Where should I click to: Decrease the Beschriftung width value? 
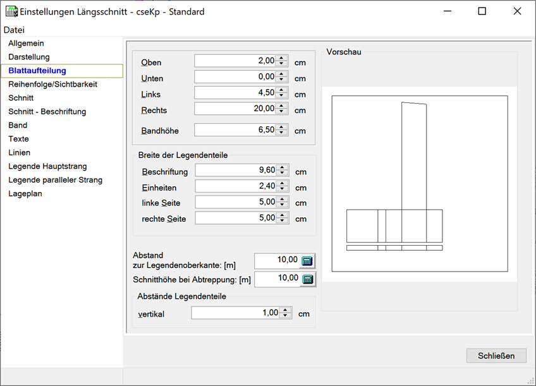(283, 174)
